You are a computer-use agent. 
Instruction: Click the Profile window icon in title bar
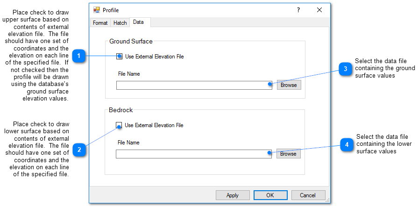(x=97, y=10)
